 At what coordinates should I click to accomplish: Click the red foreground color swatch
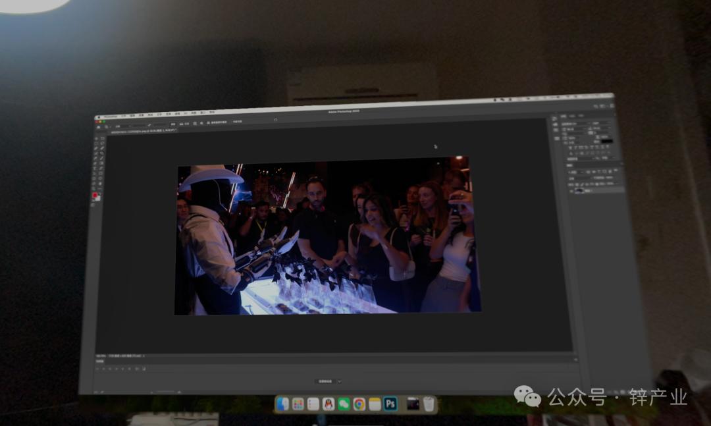(95, 196)
